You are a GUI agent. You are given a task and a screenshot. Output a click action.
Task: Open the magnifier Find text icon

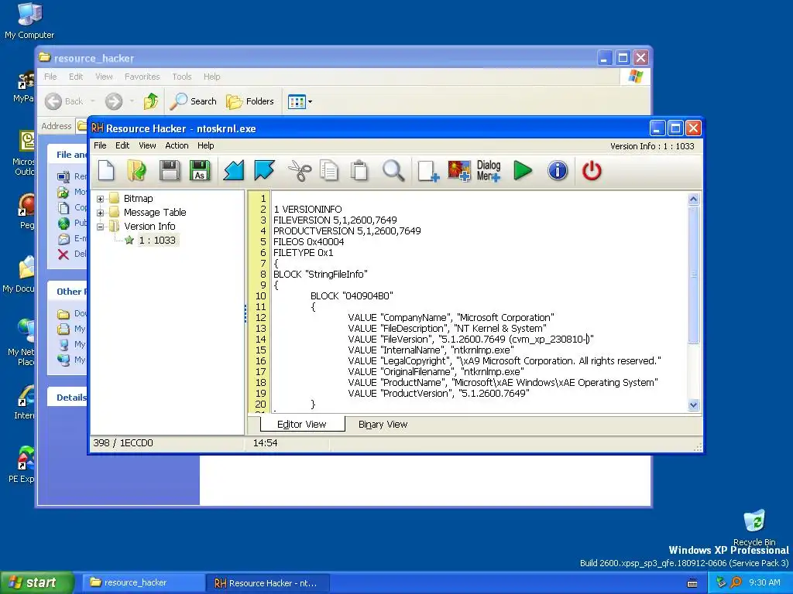point(393,171)
